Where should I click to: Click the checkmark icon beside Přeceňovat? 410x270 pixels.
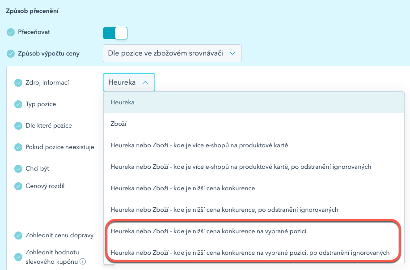coord(11,32)
